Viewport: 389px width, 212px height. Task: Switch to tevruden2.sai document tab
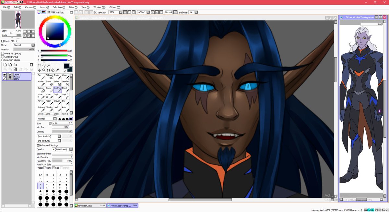coord(90,205)
